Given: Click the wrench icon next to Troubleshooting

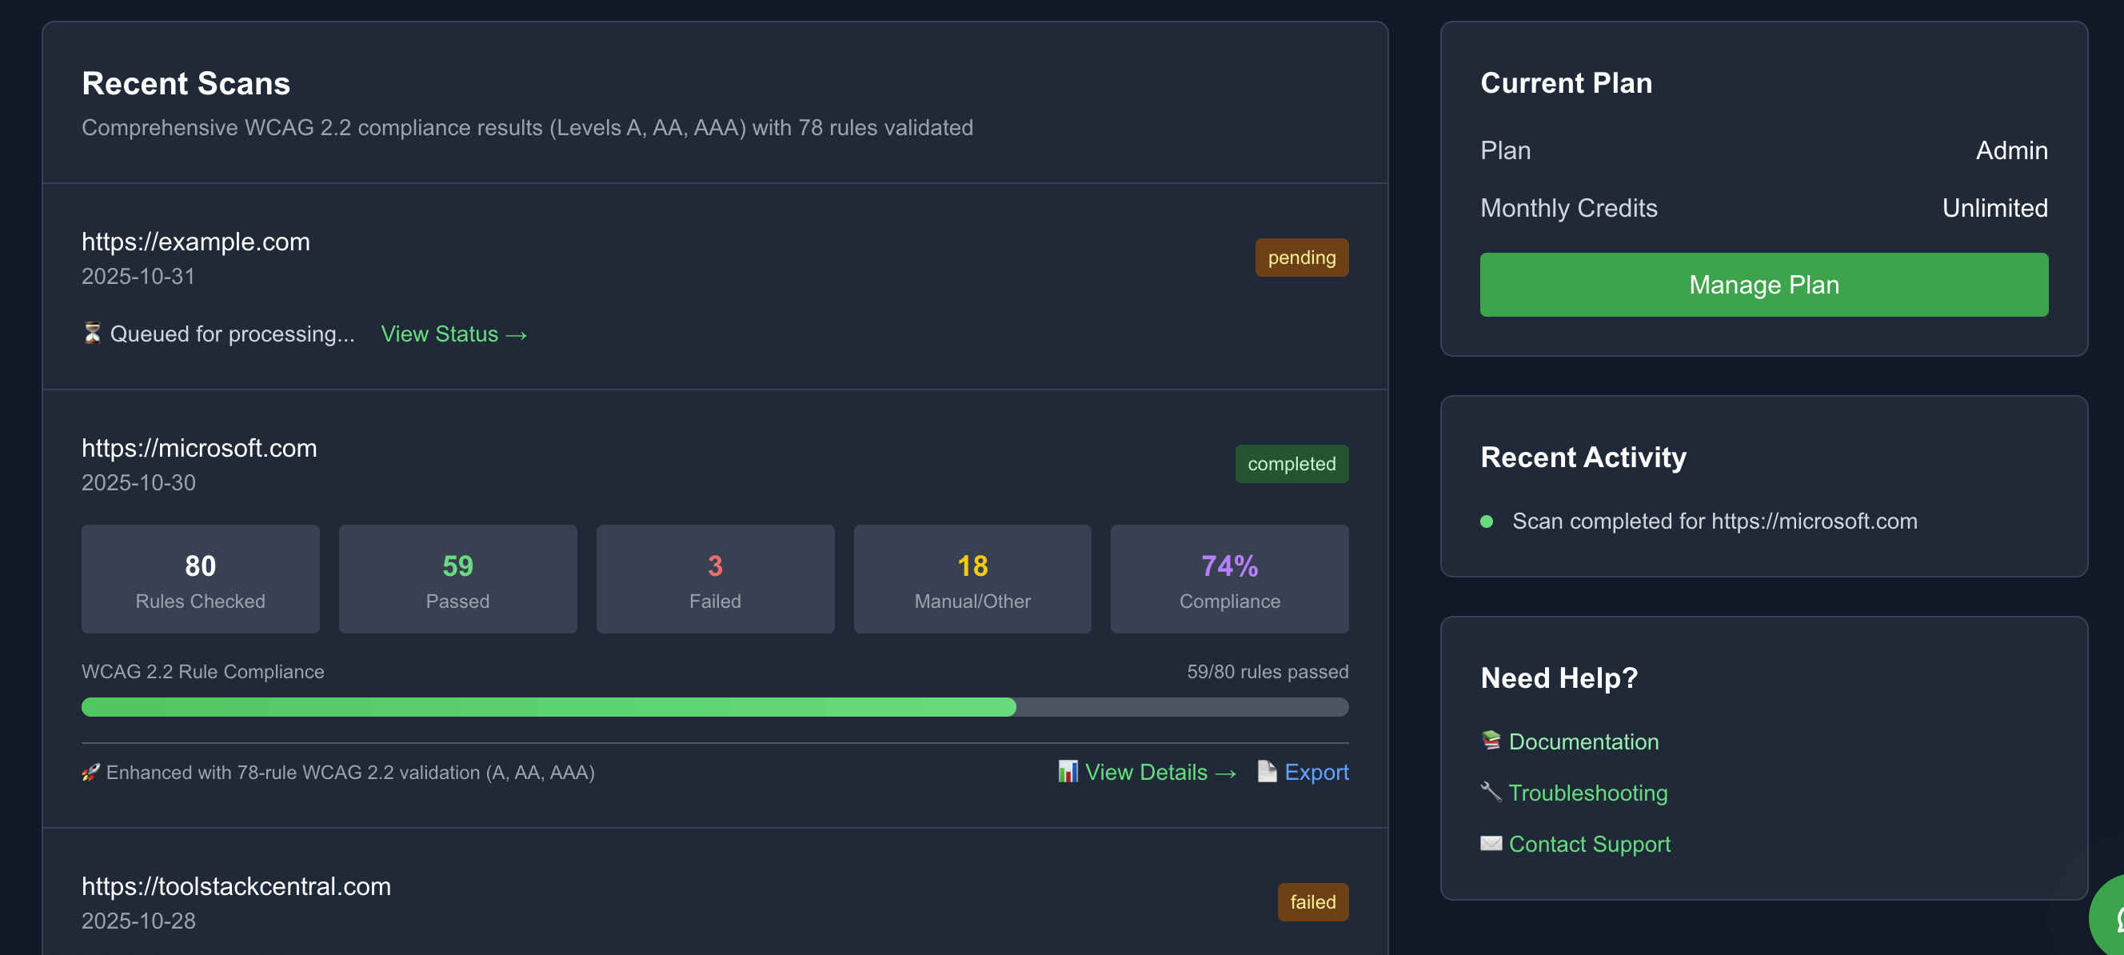Looking at the screenshot, I should tap(1490, 792).
